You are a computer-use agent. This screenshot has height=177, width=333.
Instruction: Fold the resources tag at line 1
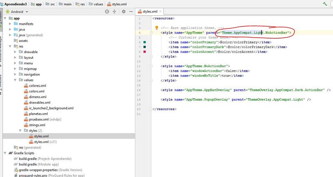pyautogui.click(x=151, y=18)
